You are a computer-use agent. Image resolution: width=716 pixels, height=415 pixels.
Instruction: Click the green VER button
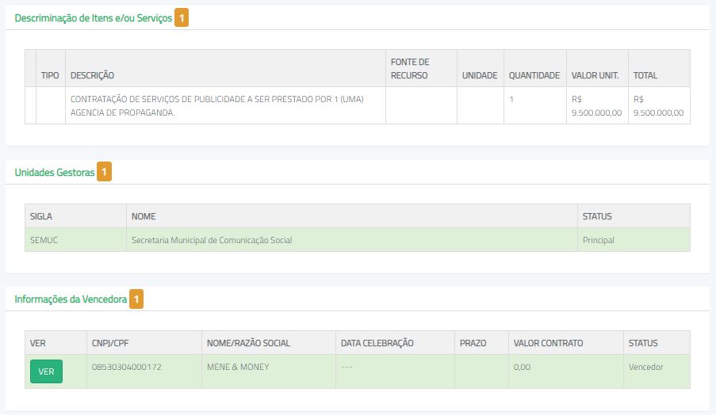click(46, 372)
